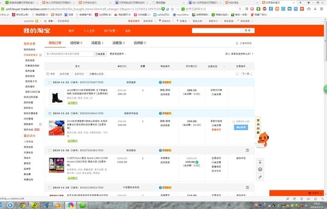Switch to the Pending Shipment 1 tab

(x=98, y=43)
